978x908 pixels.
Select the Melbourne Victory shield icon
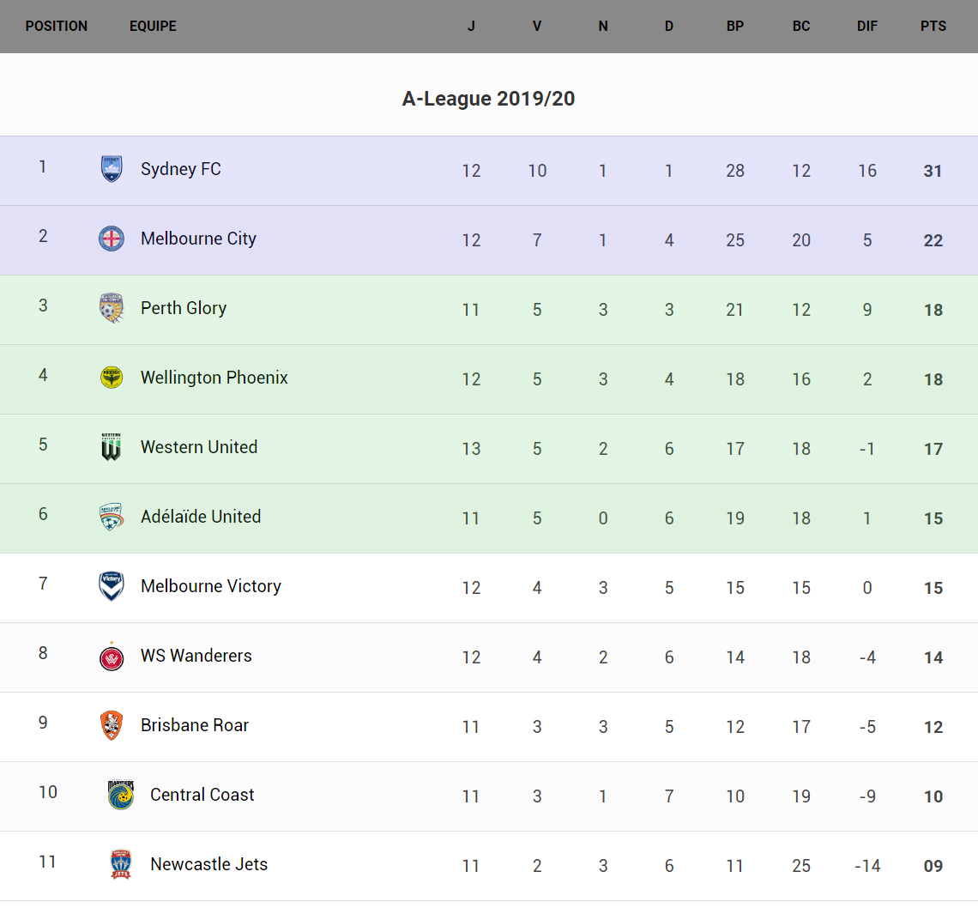tap(112, 586)
